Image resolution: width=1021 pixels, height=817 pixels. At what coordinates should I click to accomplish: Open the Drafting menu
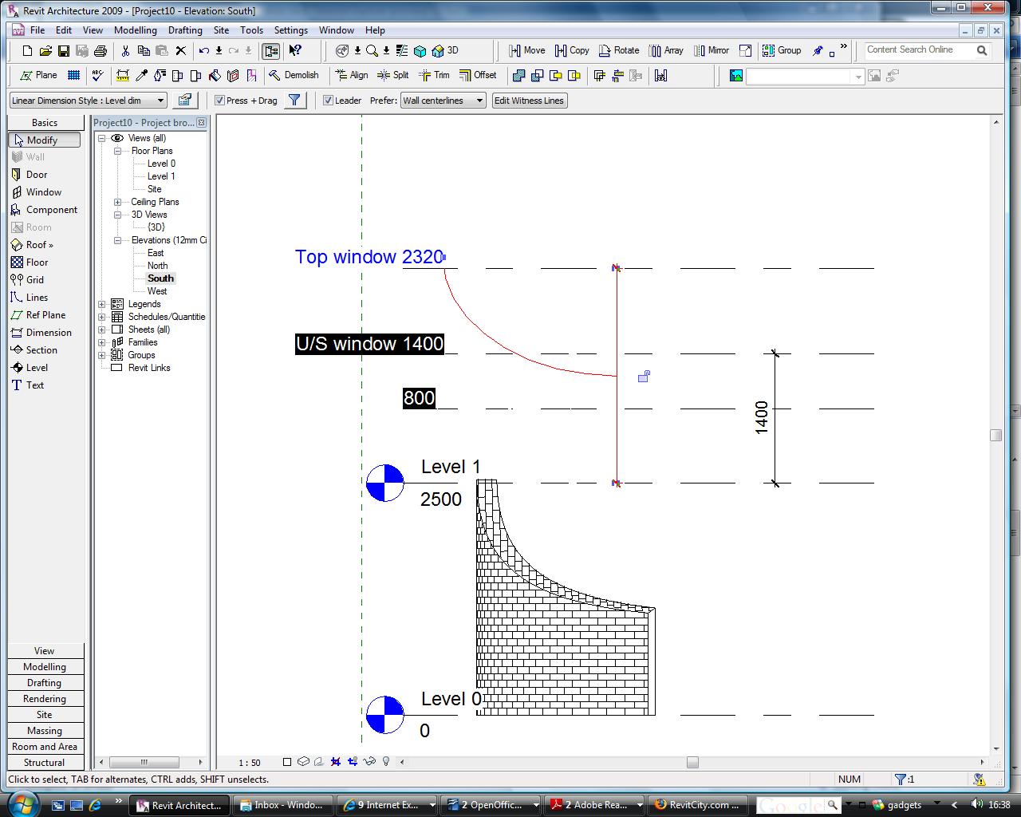(x=185, y=30)
